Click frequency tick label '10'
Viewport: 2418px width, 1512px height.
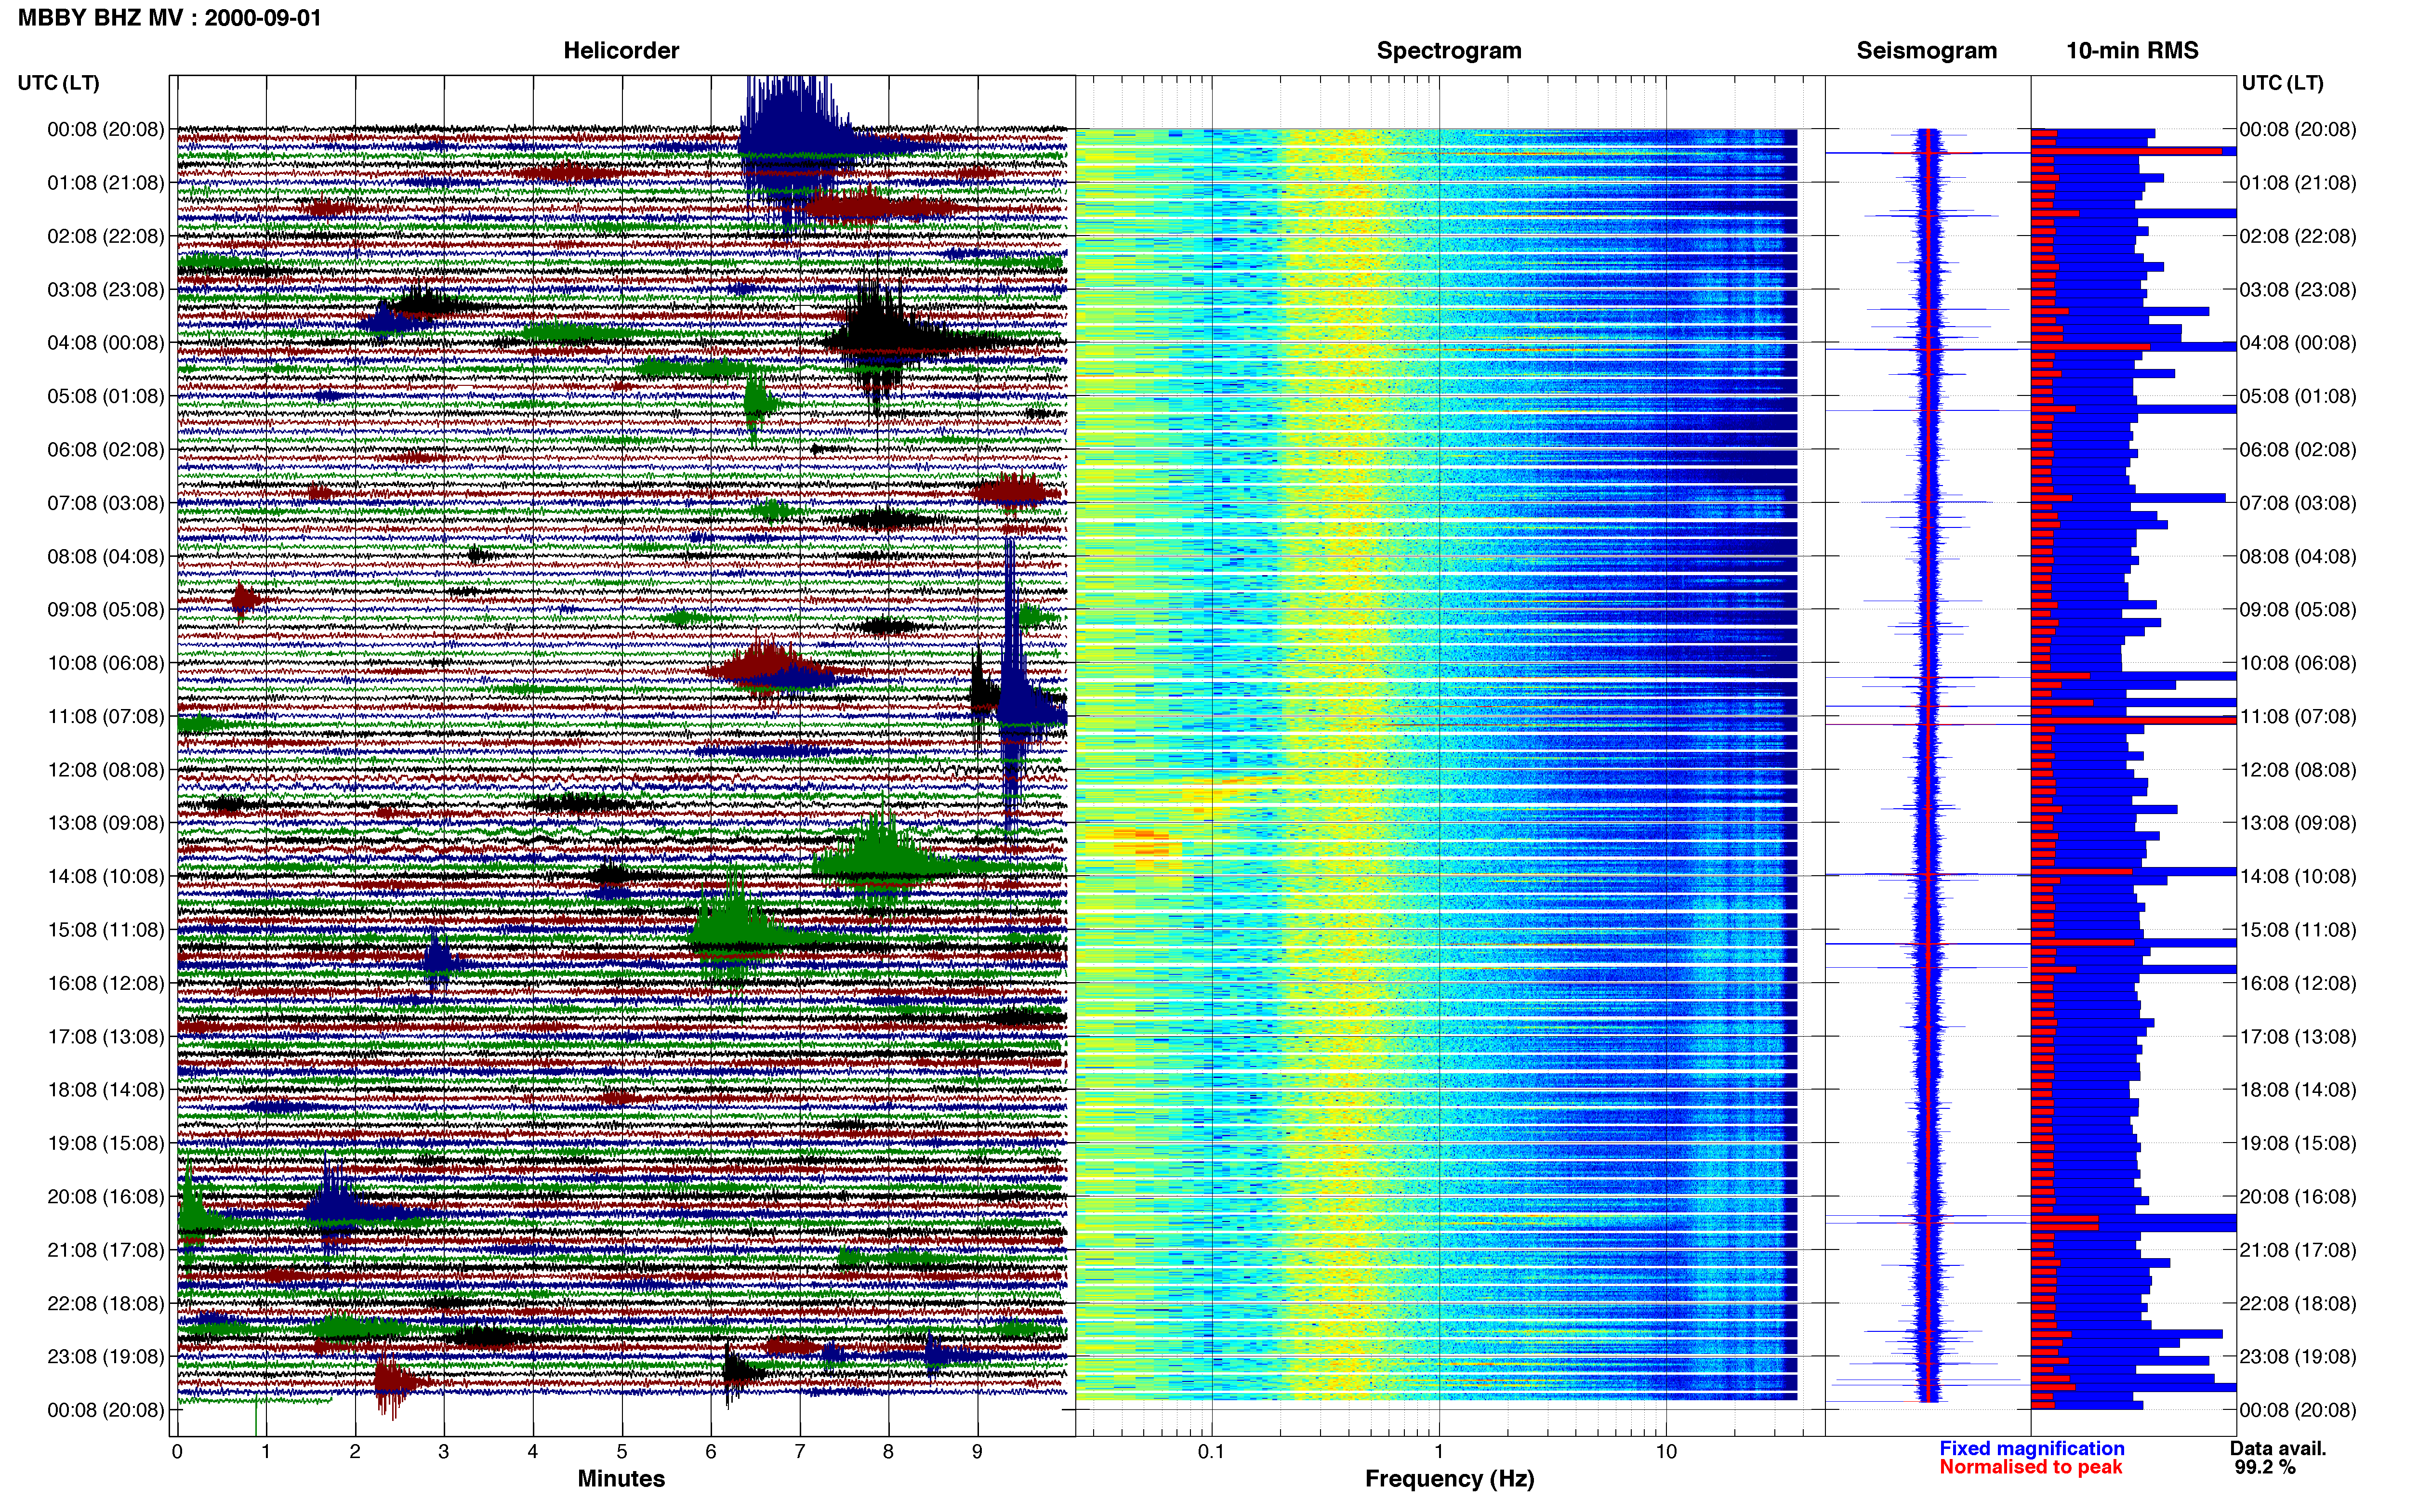(x=1666, y=1451)
